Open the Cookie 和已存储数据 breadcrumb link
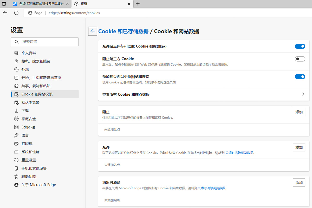The image size is (312, 208). (x=123, y=31)
